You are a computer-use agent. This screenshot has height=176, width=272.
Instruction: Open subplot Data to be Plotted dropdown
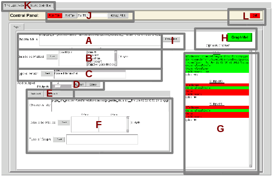(64, 123)
